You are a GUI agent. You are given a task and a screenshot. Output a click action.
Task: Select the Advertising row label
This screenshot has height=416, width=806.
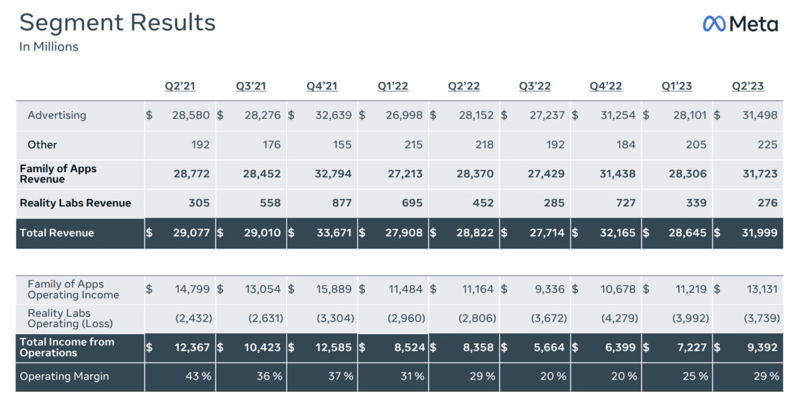tap(57, 115)
